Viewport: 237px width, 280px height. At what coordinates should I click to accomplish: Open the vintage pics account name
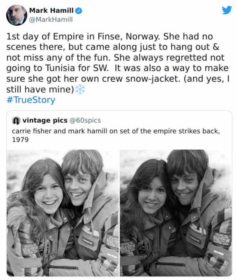(x=45, y=120)
